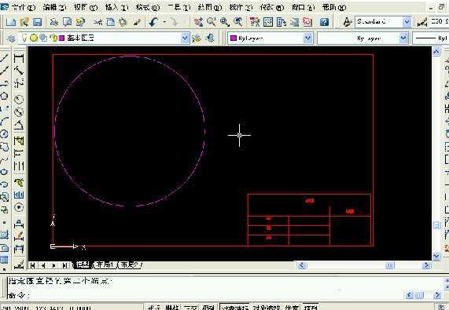Click the Undo arrow icon
This screenshot has height=310, width=449.
154,22
